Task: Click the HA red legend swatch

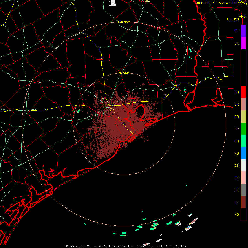Action: click(243, 92)
